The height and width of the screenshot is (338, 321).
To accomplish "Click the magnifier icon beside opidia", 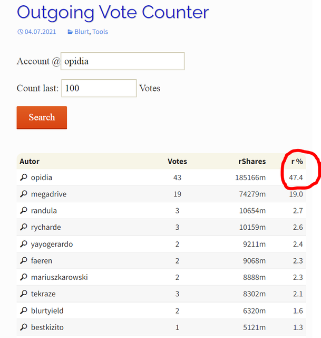I will coord(23,177).
